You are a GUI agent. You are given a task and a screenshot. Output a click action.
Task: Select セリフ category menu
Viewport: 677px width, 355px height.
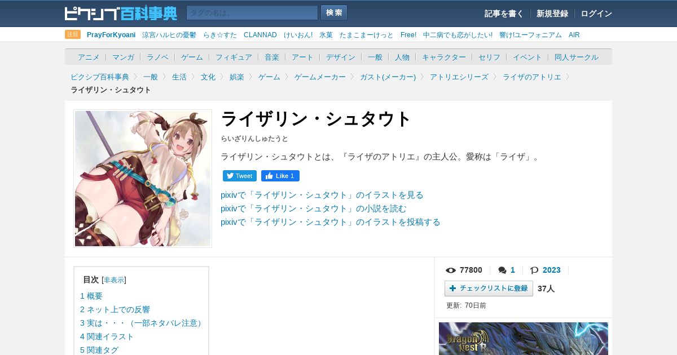(x=489, y=57)
